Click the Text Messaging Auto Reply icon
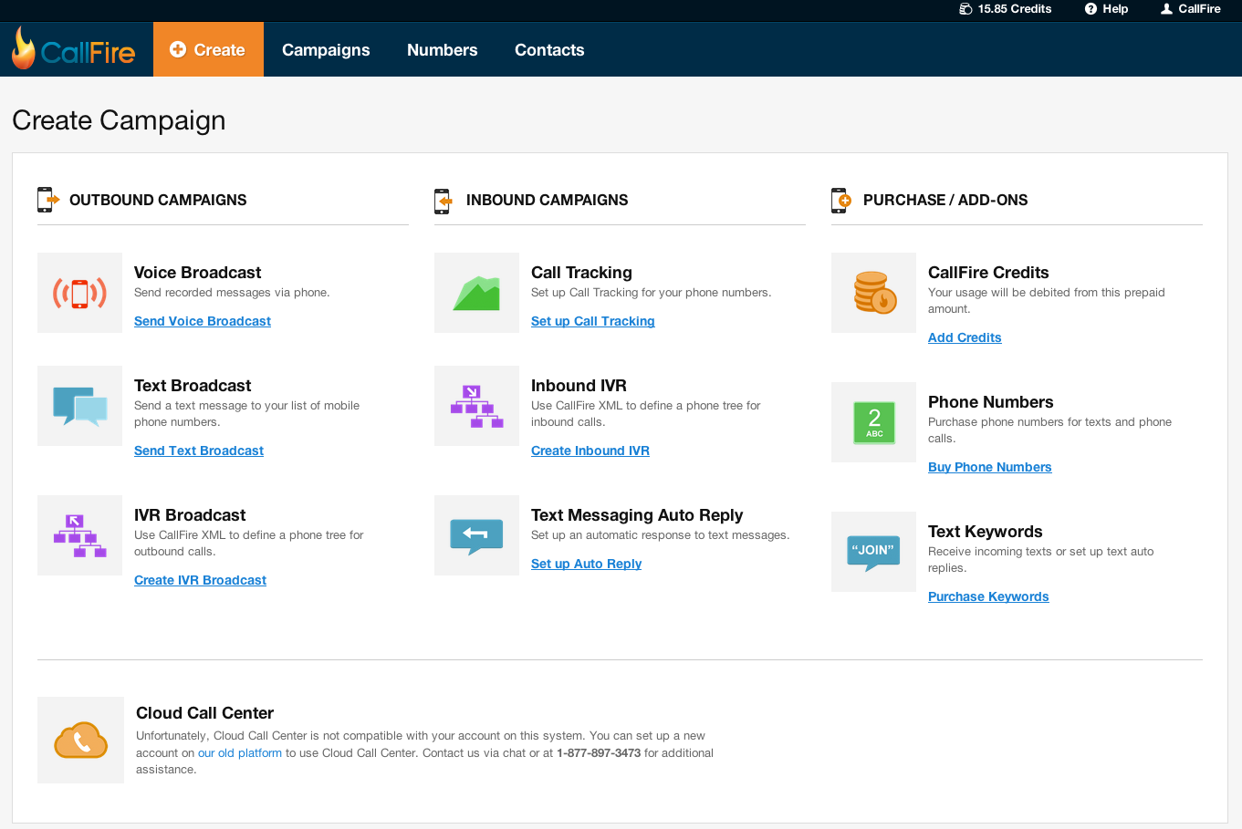Image resolution: width=1242 pixels, height=829 pixels. tap(476, 535)
